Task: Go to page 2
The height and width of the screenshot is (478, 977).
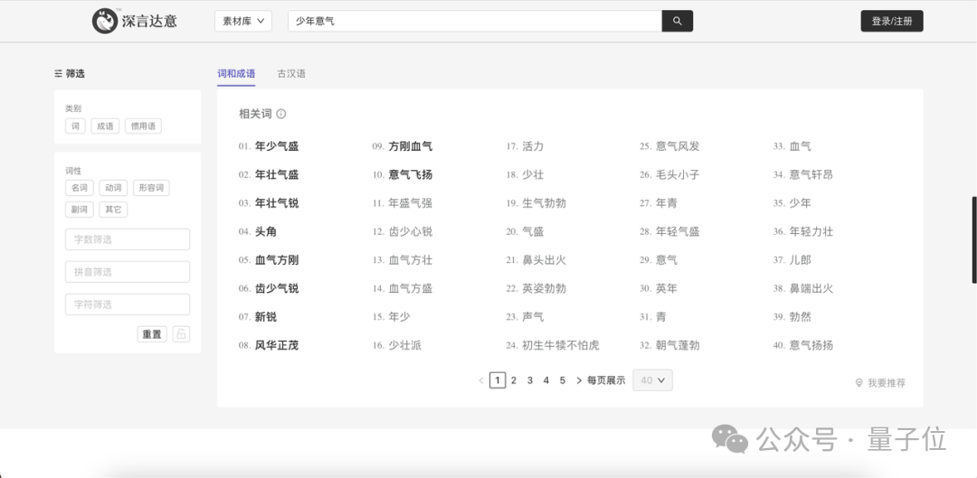Action: coord(514,380)
